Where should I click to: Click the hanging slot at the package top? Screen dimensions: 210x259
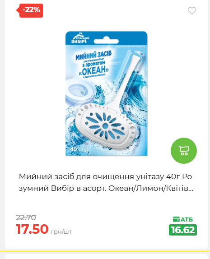tap(106, 41)
